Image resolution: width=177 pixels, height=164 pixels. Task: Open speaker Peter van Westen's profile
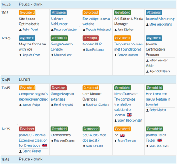[x=65, y=30]
